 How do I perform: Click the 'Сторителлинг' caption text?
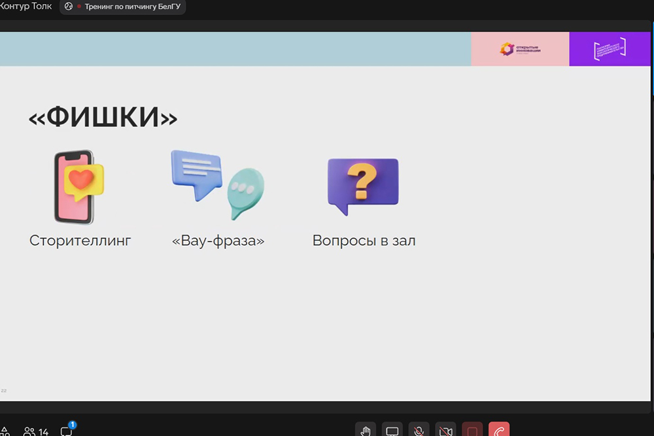[80, 241]
